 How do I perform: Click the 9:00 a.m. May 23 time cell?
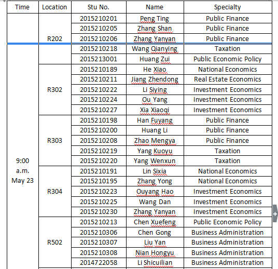(x=23, y=171)
